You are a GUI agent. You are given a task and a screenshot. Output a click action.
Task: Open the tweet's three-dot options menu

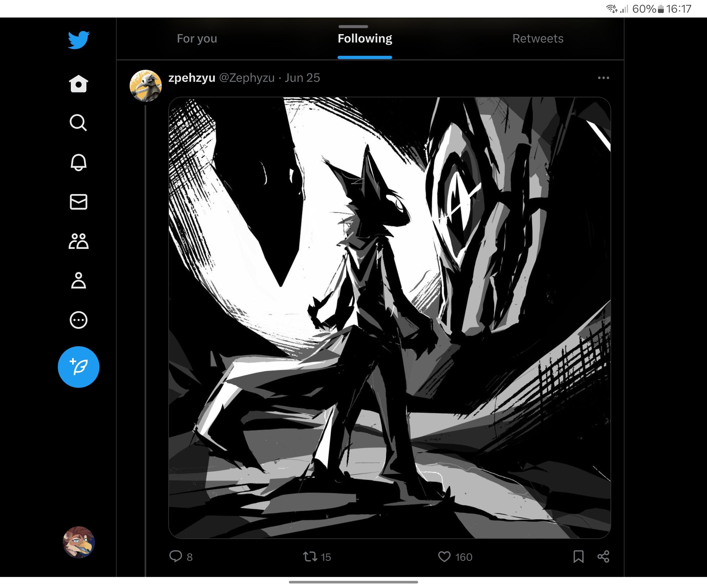pos(603,78)
